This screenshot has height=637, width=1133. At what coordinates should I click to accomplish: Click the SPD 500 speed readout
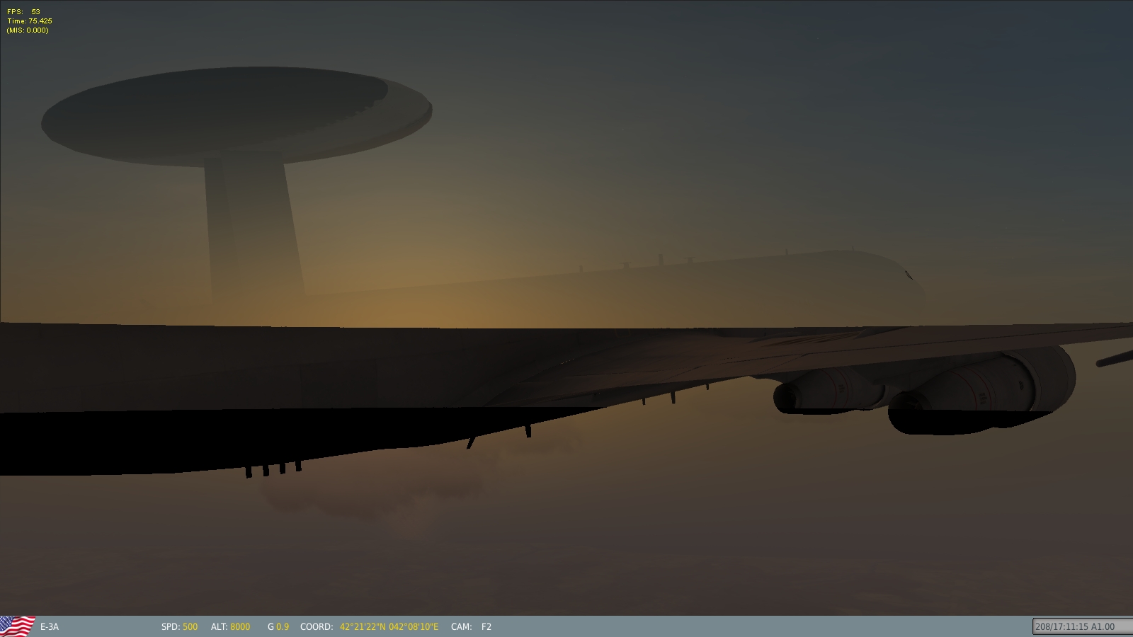point(180,627)
